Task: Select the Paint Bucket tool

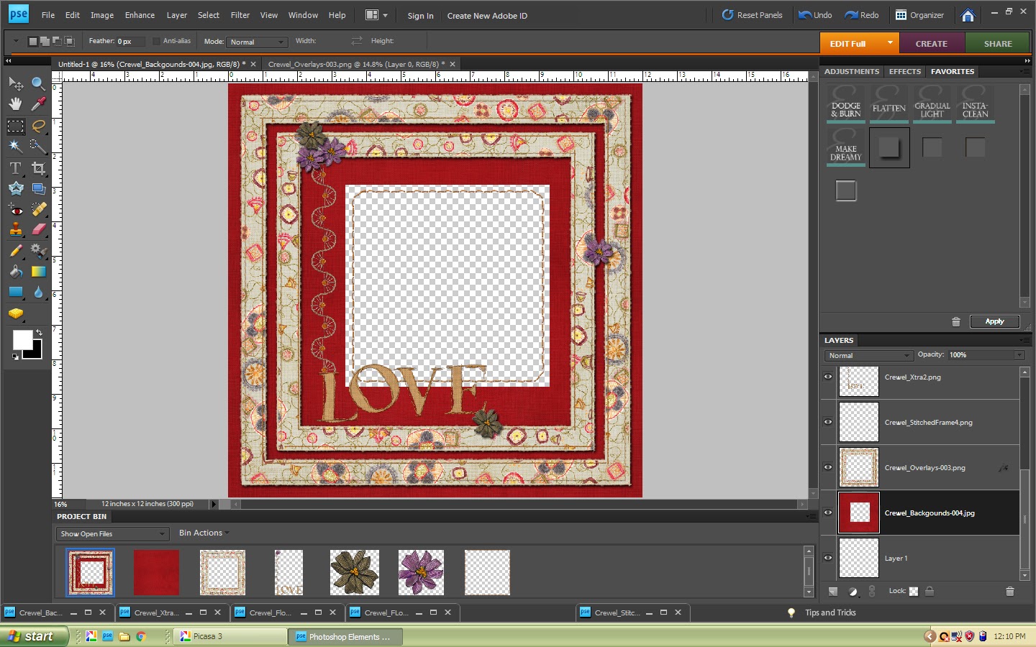Action: click(x=15, y=272)
